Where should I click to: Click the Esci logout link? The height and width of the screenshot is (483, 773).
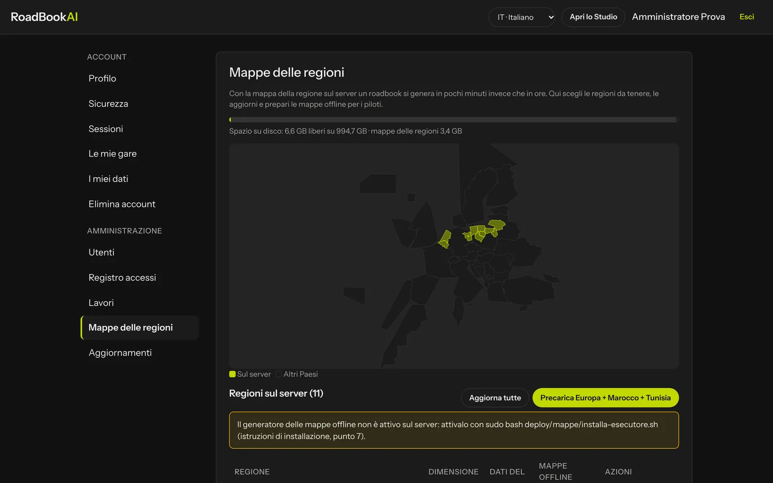point(746,17)
